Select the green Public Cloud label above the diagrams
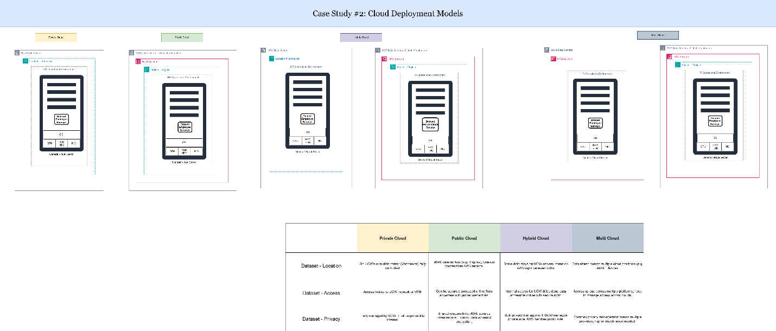The height and width of the screenshot is (331, 776). coord(182,37)
